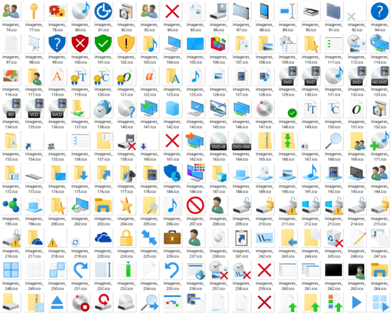Viewport: 391px width, 314px height.
Task: Select the clipboard shortcut icon imageres_241.ico
Action: point(242,238)
